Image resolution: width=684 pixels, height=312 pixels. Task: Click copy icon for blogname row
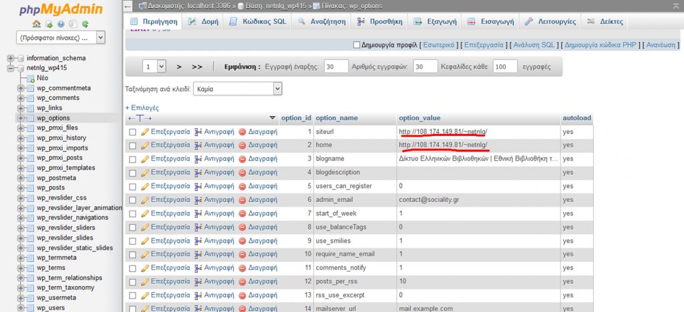[198, 159]
